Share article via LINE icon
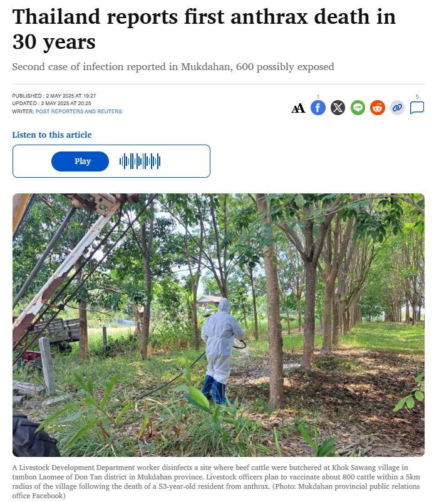The height and width of the screenshot is (502, 434). click(358, 108)
